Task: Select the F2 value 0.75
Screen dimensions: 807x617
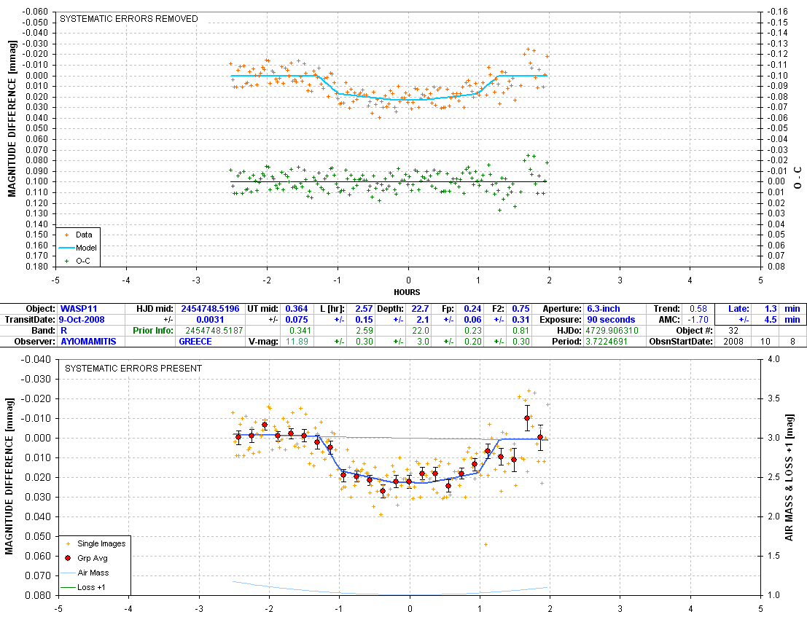Action: (521, 309)
